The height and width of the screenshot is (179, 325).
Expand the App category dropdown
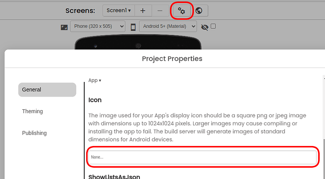(95, 81)
